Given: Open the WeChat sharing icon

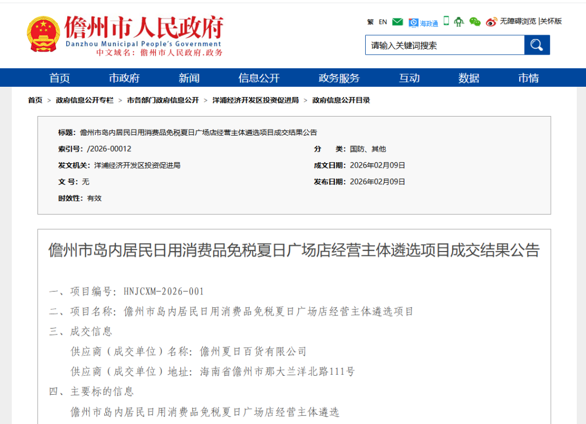Looking at the screenshot, I should [474, 22].
